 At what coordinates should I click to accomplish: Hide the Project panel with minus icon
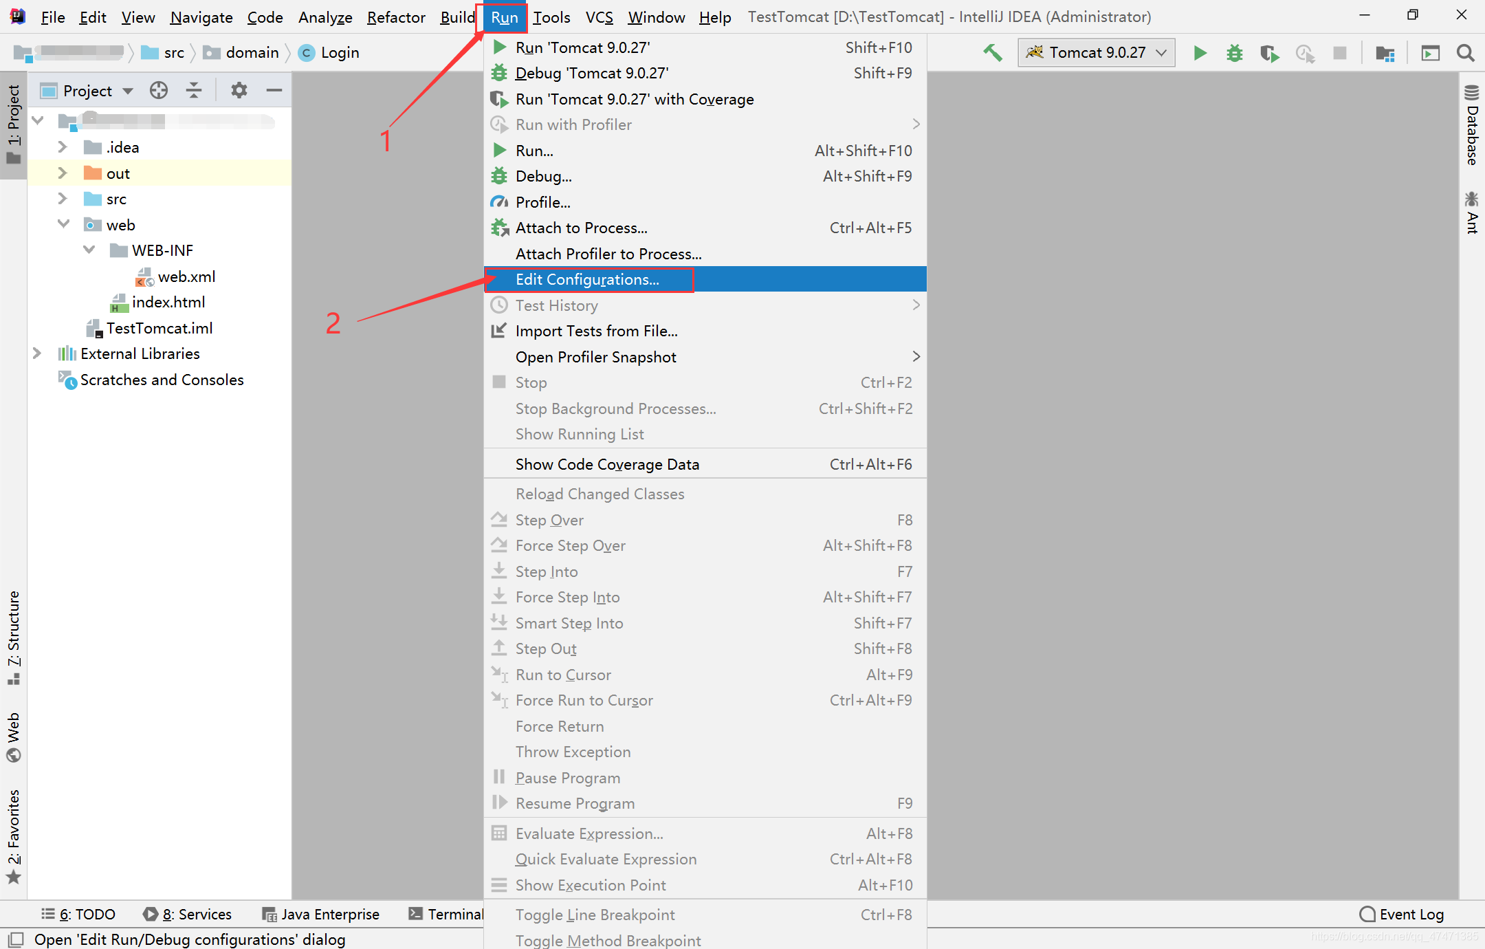click(274, 90)
